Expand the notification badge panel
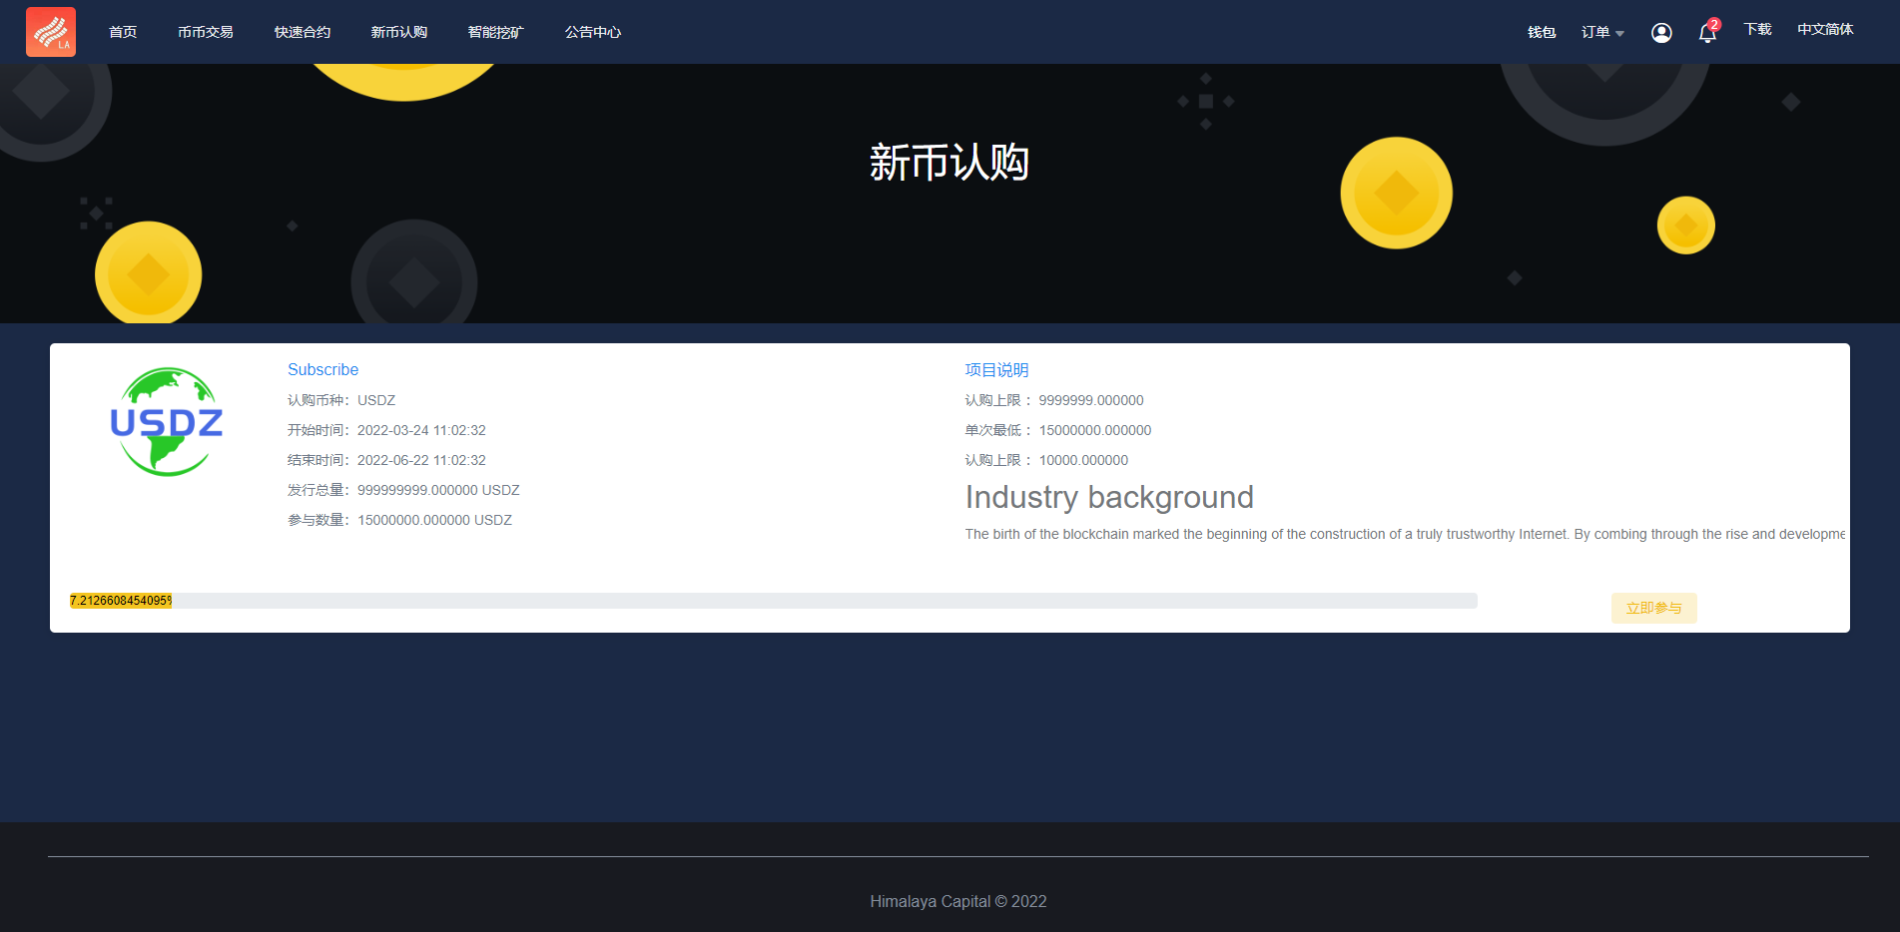This screenshot has height=932, width=1900. pos(1714,22)
